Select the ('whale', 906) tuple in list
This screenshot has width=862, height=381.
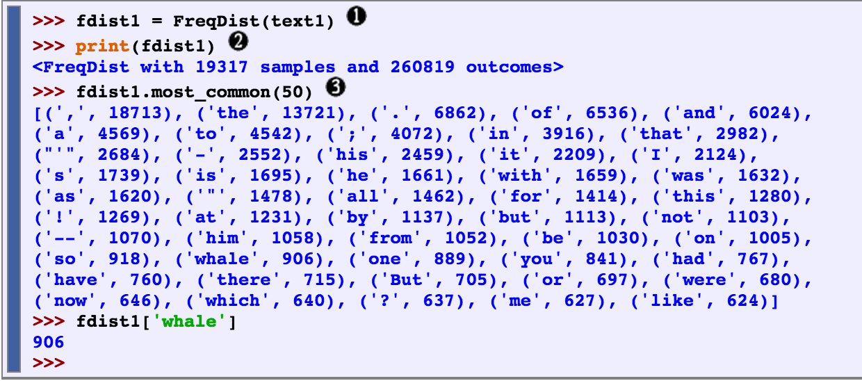click(x=257, y=259)
